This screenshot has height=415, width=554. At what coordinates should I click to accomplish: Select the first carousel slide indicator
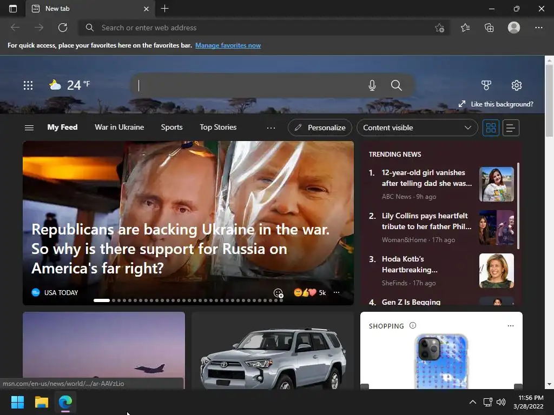click(x=101, y=300)
